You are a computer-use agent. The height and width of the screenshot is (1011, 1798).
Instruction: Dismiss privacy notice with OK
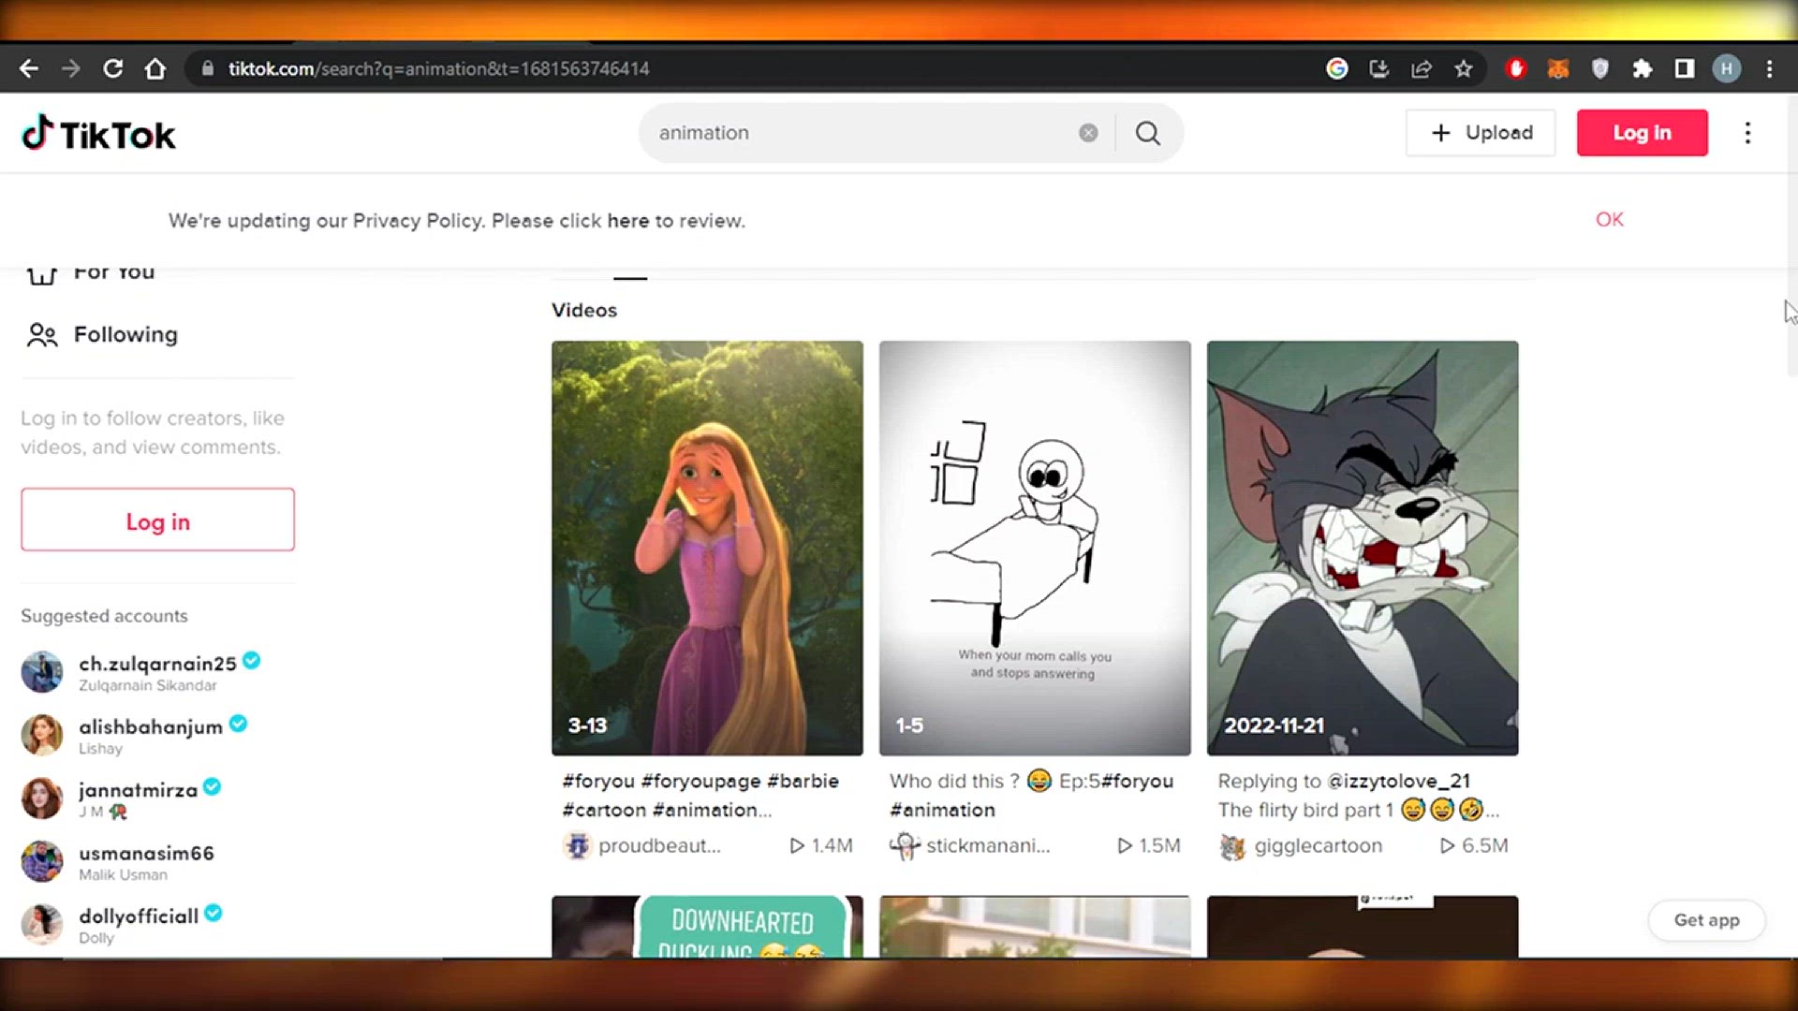click(1610, 219)
